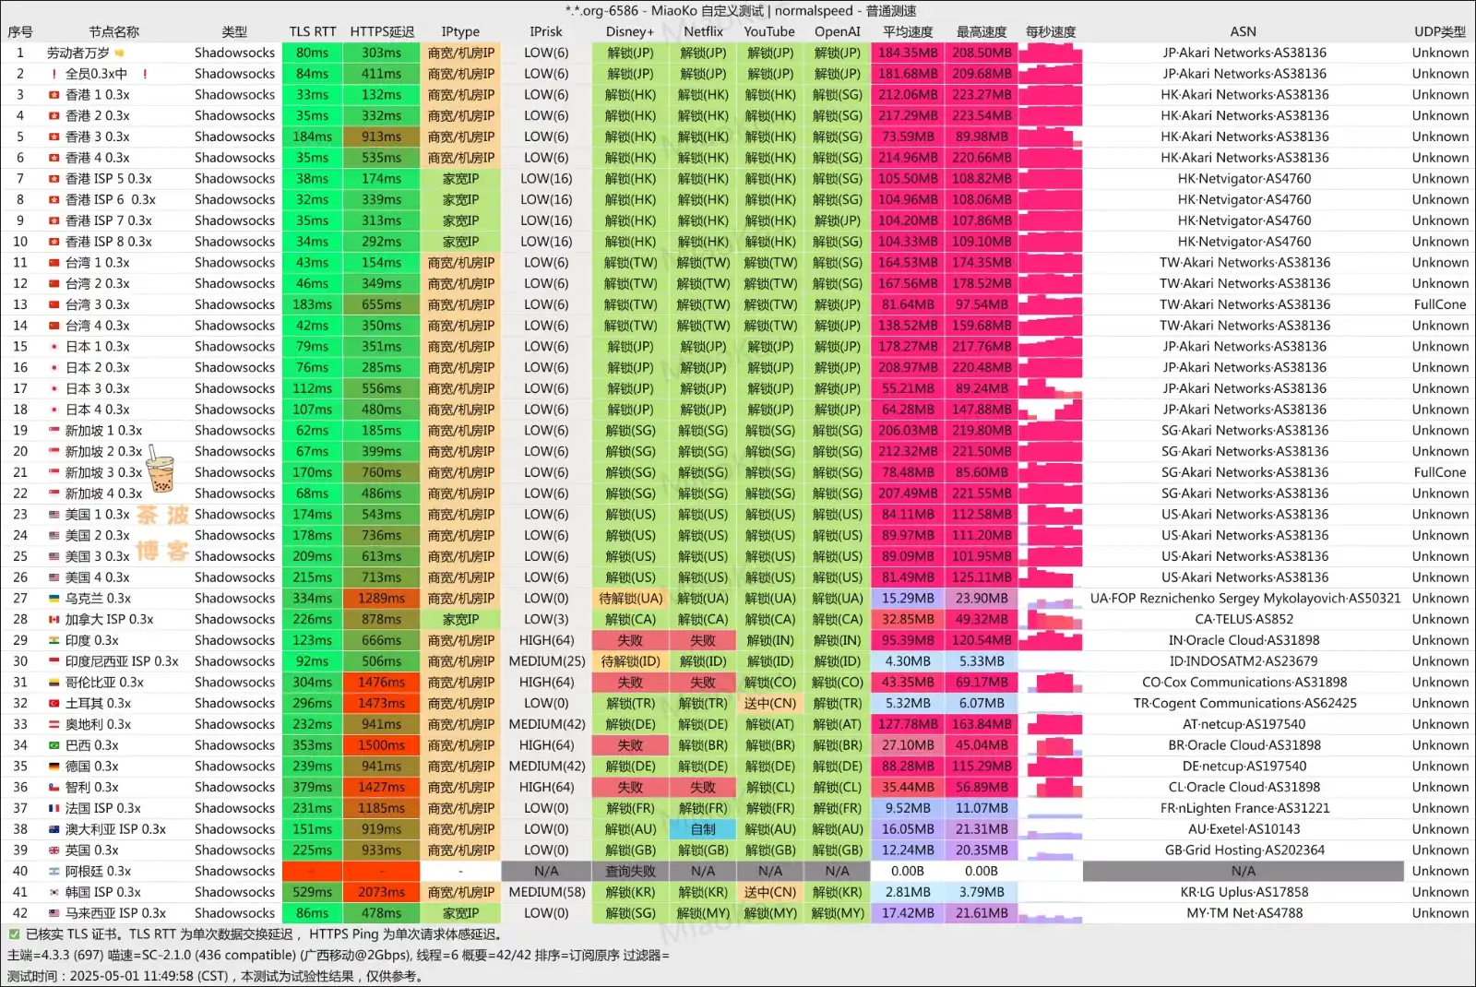Click the TLS RTT column header

(x=313, y=31)
